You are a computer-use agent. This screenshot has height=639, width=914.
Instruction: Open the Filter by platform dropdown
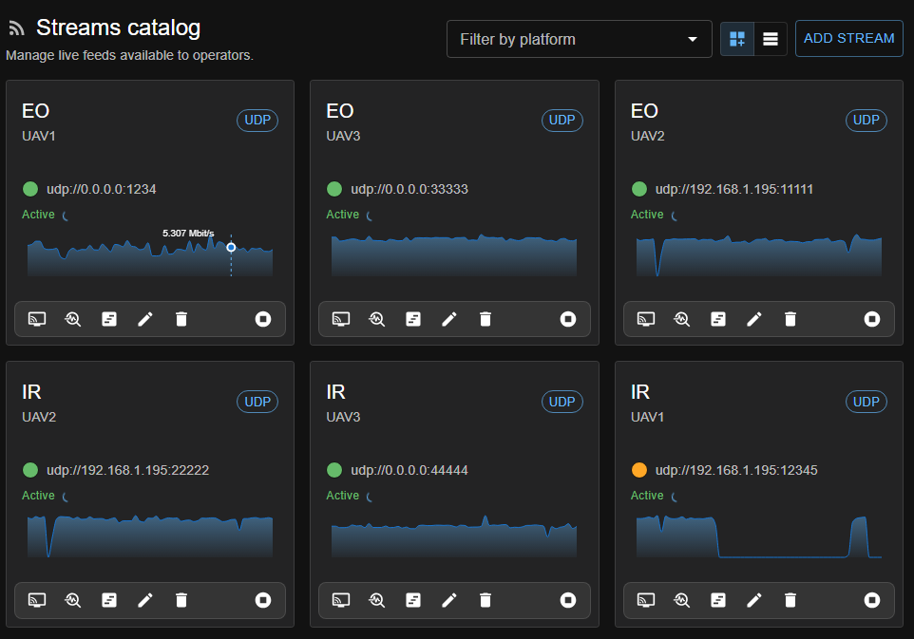pos(579,39)
